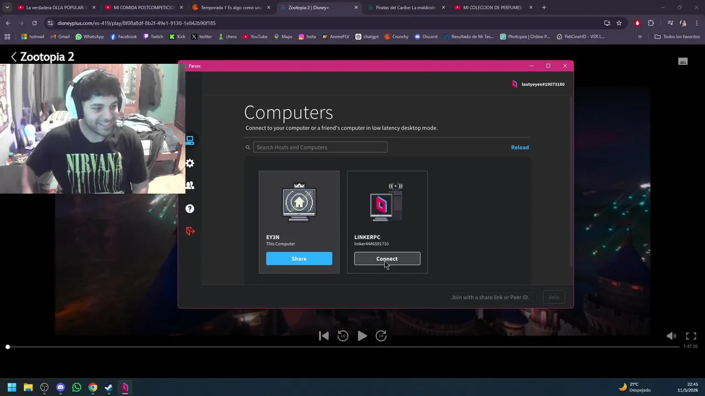Screen dimensions: 705x396
Task: Open the subtitles and audio icon in Disney+
Action: click(683, 62)
